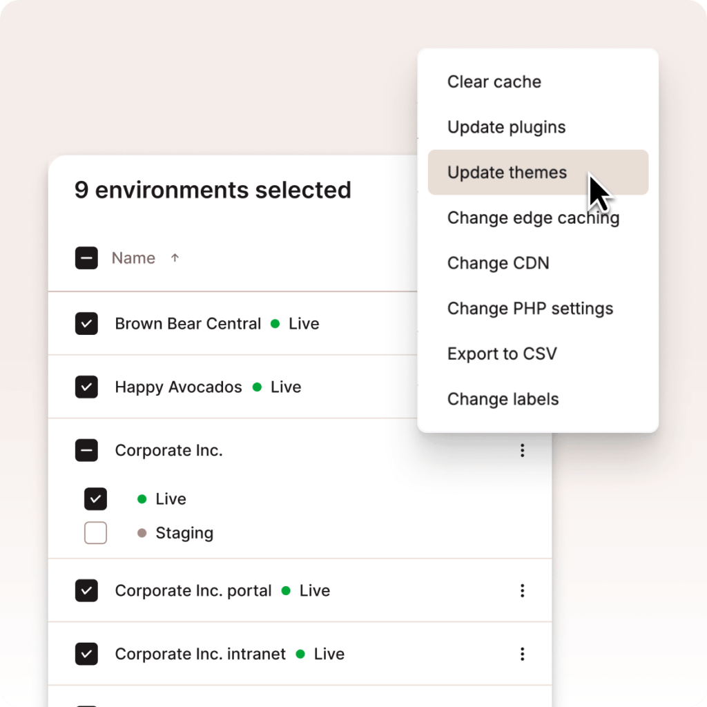This screenshot has width=707, height=707.
Task: Click the Update themes menu item
Action: pyautogui.click(x=507, y=173)
